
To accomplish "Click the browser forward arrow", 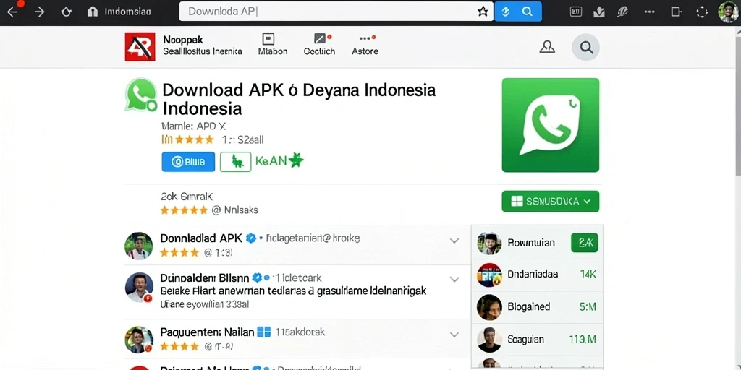I will coord(40,12).
